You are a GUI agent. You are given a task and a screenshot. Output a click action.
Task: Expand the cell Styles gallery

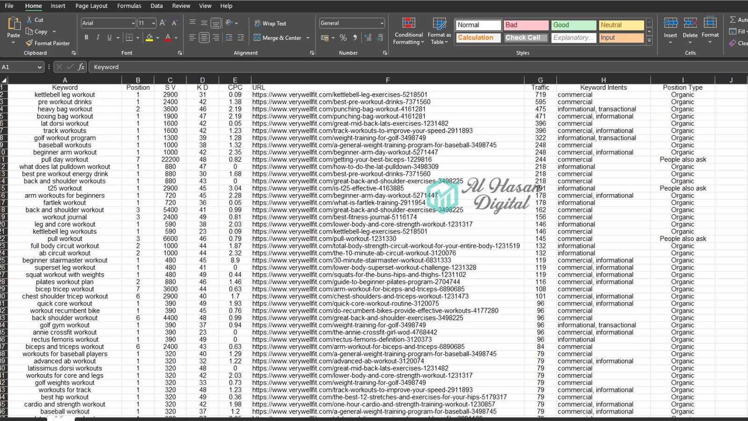coord(649,41)
